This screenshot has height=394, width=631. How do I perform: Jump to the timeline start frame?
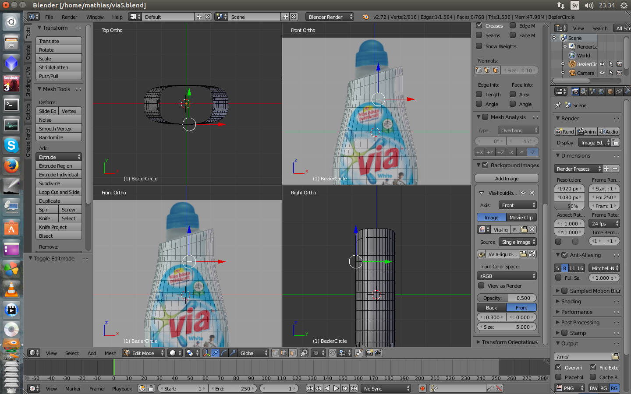(310, 388)
